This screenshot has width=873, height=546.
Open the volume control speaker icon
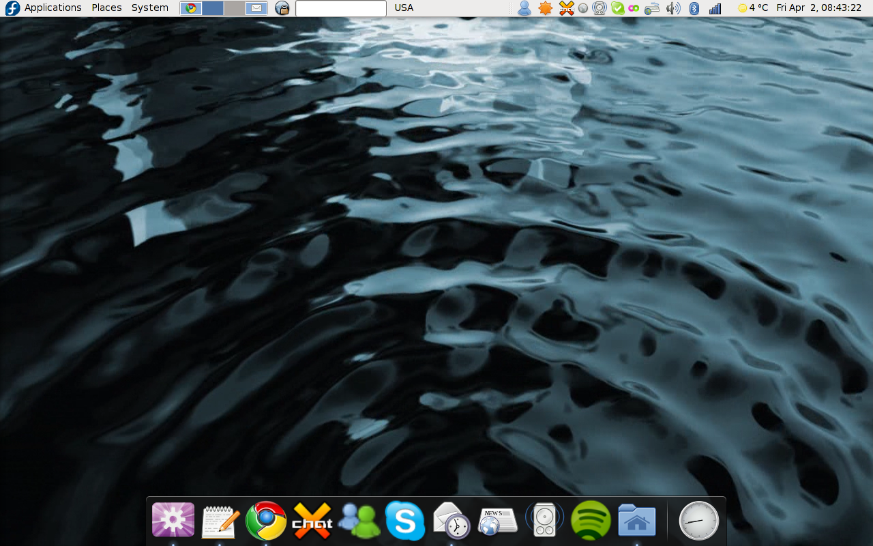[673, 8]
